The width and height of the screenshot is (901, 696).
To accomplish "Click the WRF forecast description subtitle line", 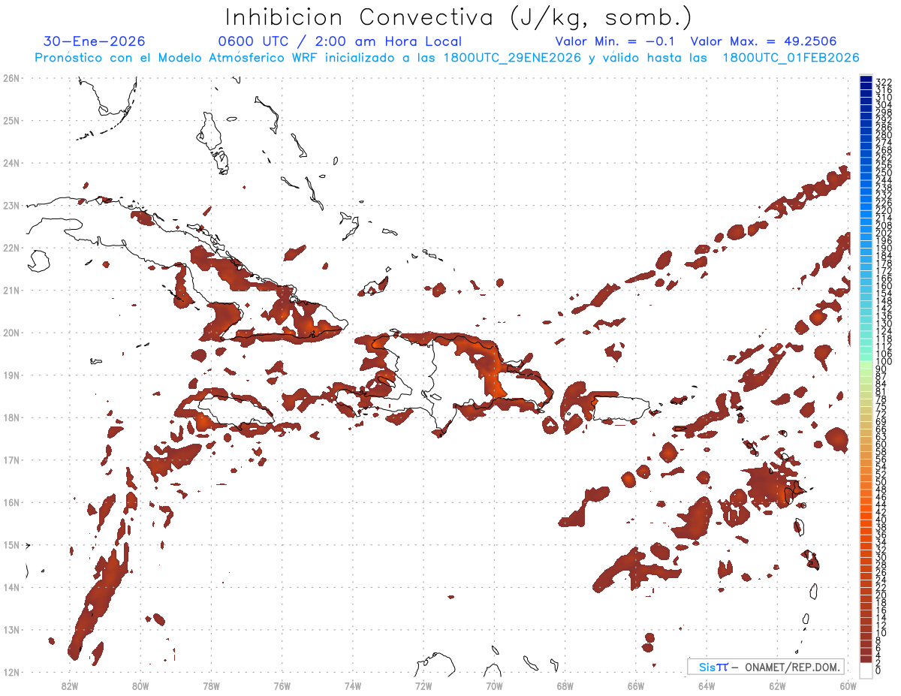I will pyautogui.click(x=447, y=58).
